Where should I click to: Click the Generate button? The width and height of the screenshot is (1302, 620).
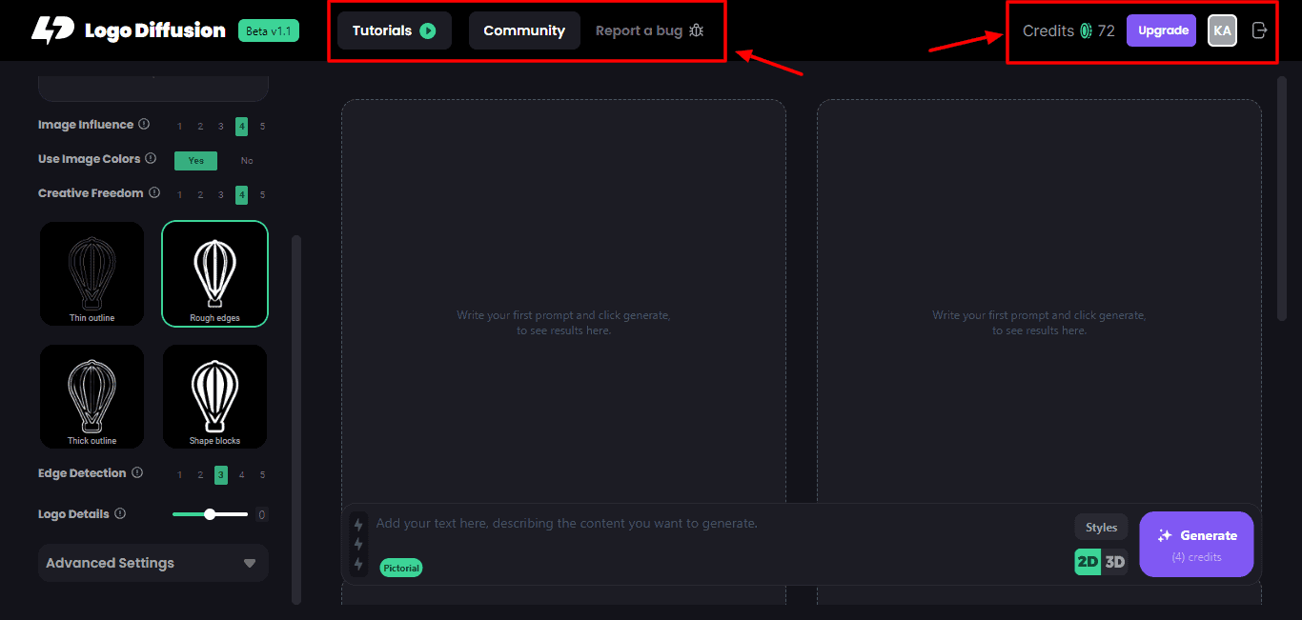1196,544
